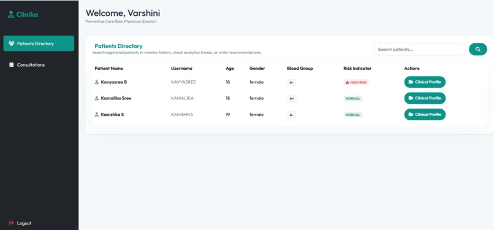The width and height of the screenshot is (494, 230).
Task: Click the magnifier search button
Action: [x=478, y=49]
